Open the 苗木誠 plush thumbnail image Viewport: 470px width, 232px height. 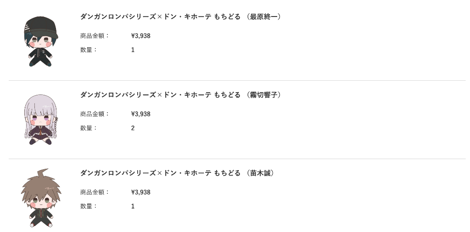41,198
